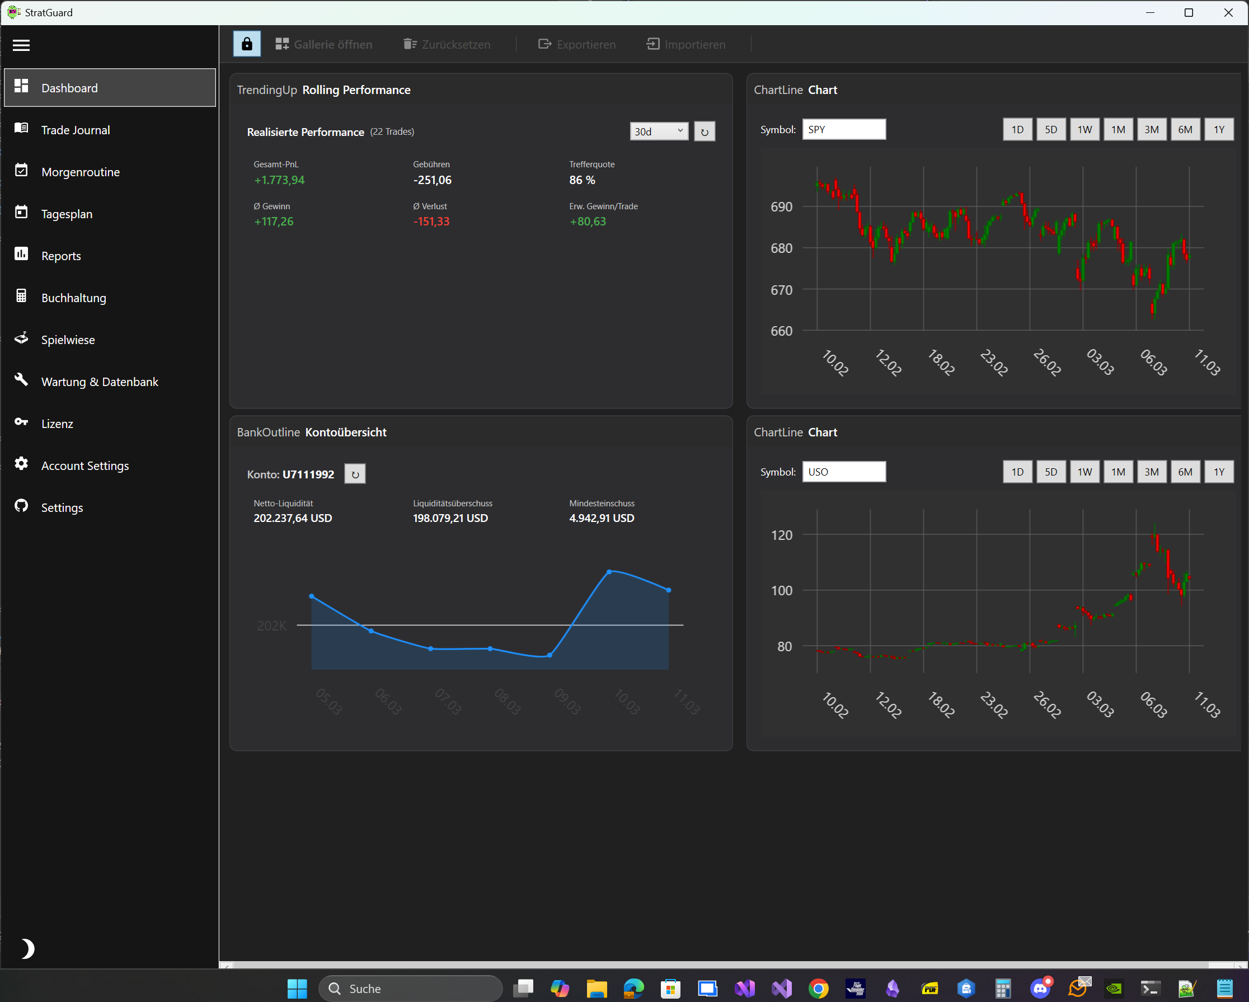Select the 5D timeframe for USO chart
The height and width of the screenshot is (1002, 1249).
pyautogui.click(x=1051, y=472)
